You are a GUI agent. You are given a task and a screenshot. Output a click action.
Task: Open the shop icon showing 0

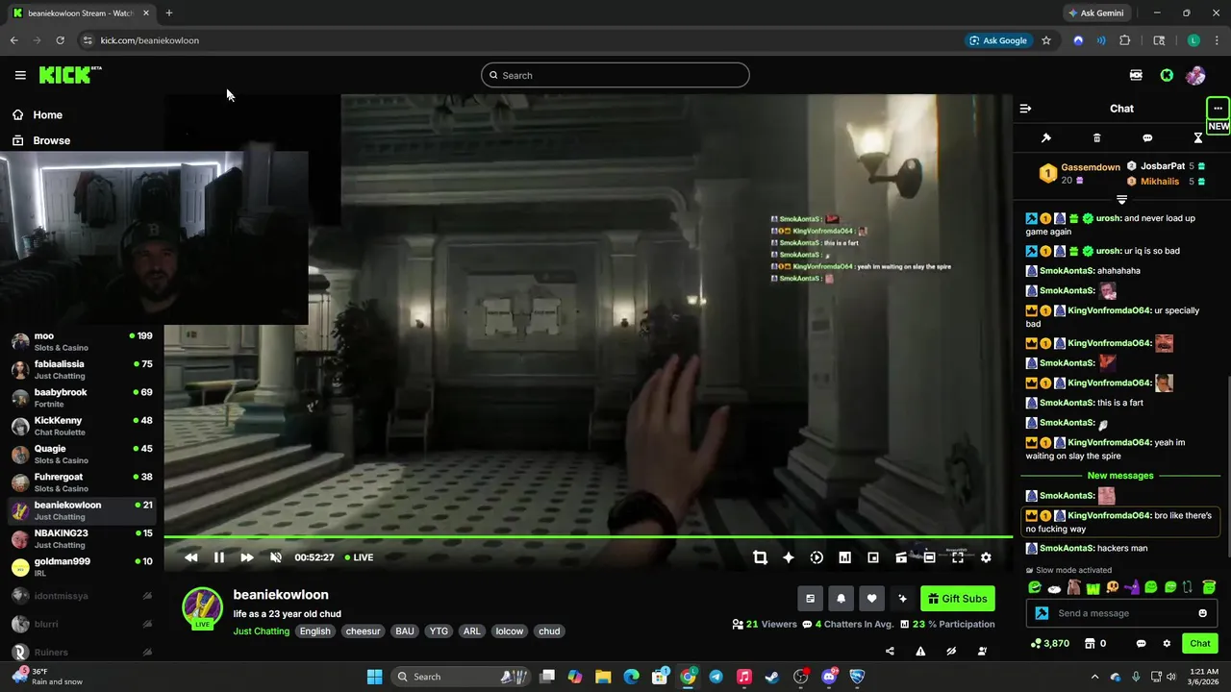[1095, 644]
